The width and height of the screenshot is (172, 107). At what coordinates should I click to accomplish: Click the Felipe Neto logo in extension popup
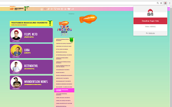click(x=150, y=13)
